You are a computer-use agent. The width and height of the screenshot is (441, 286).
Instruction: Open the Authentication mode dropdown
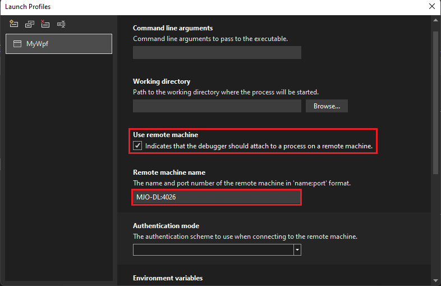point(297,249)
